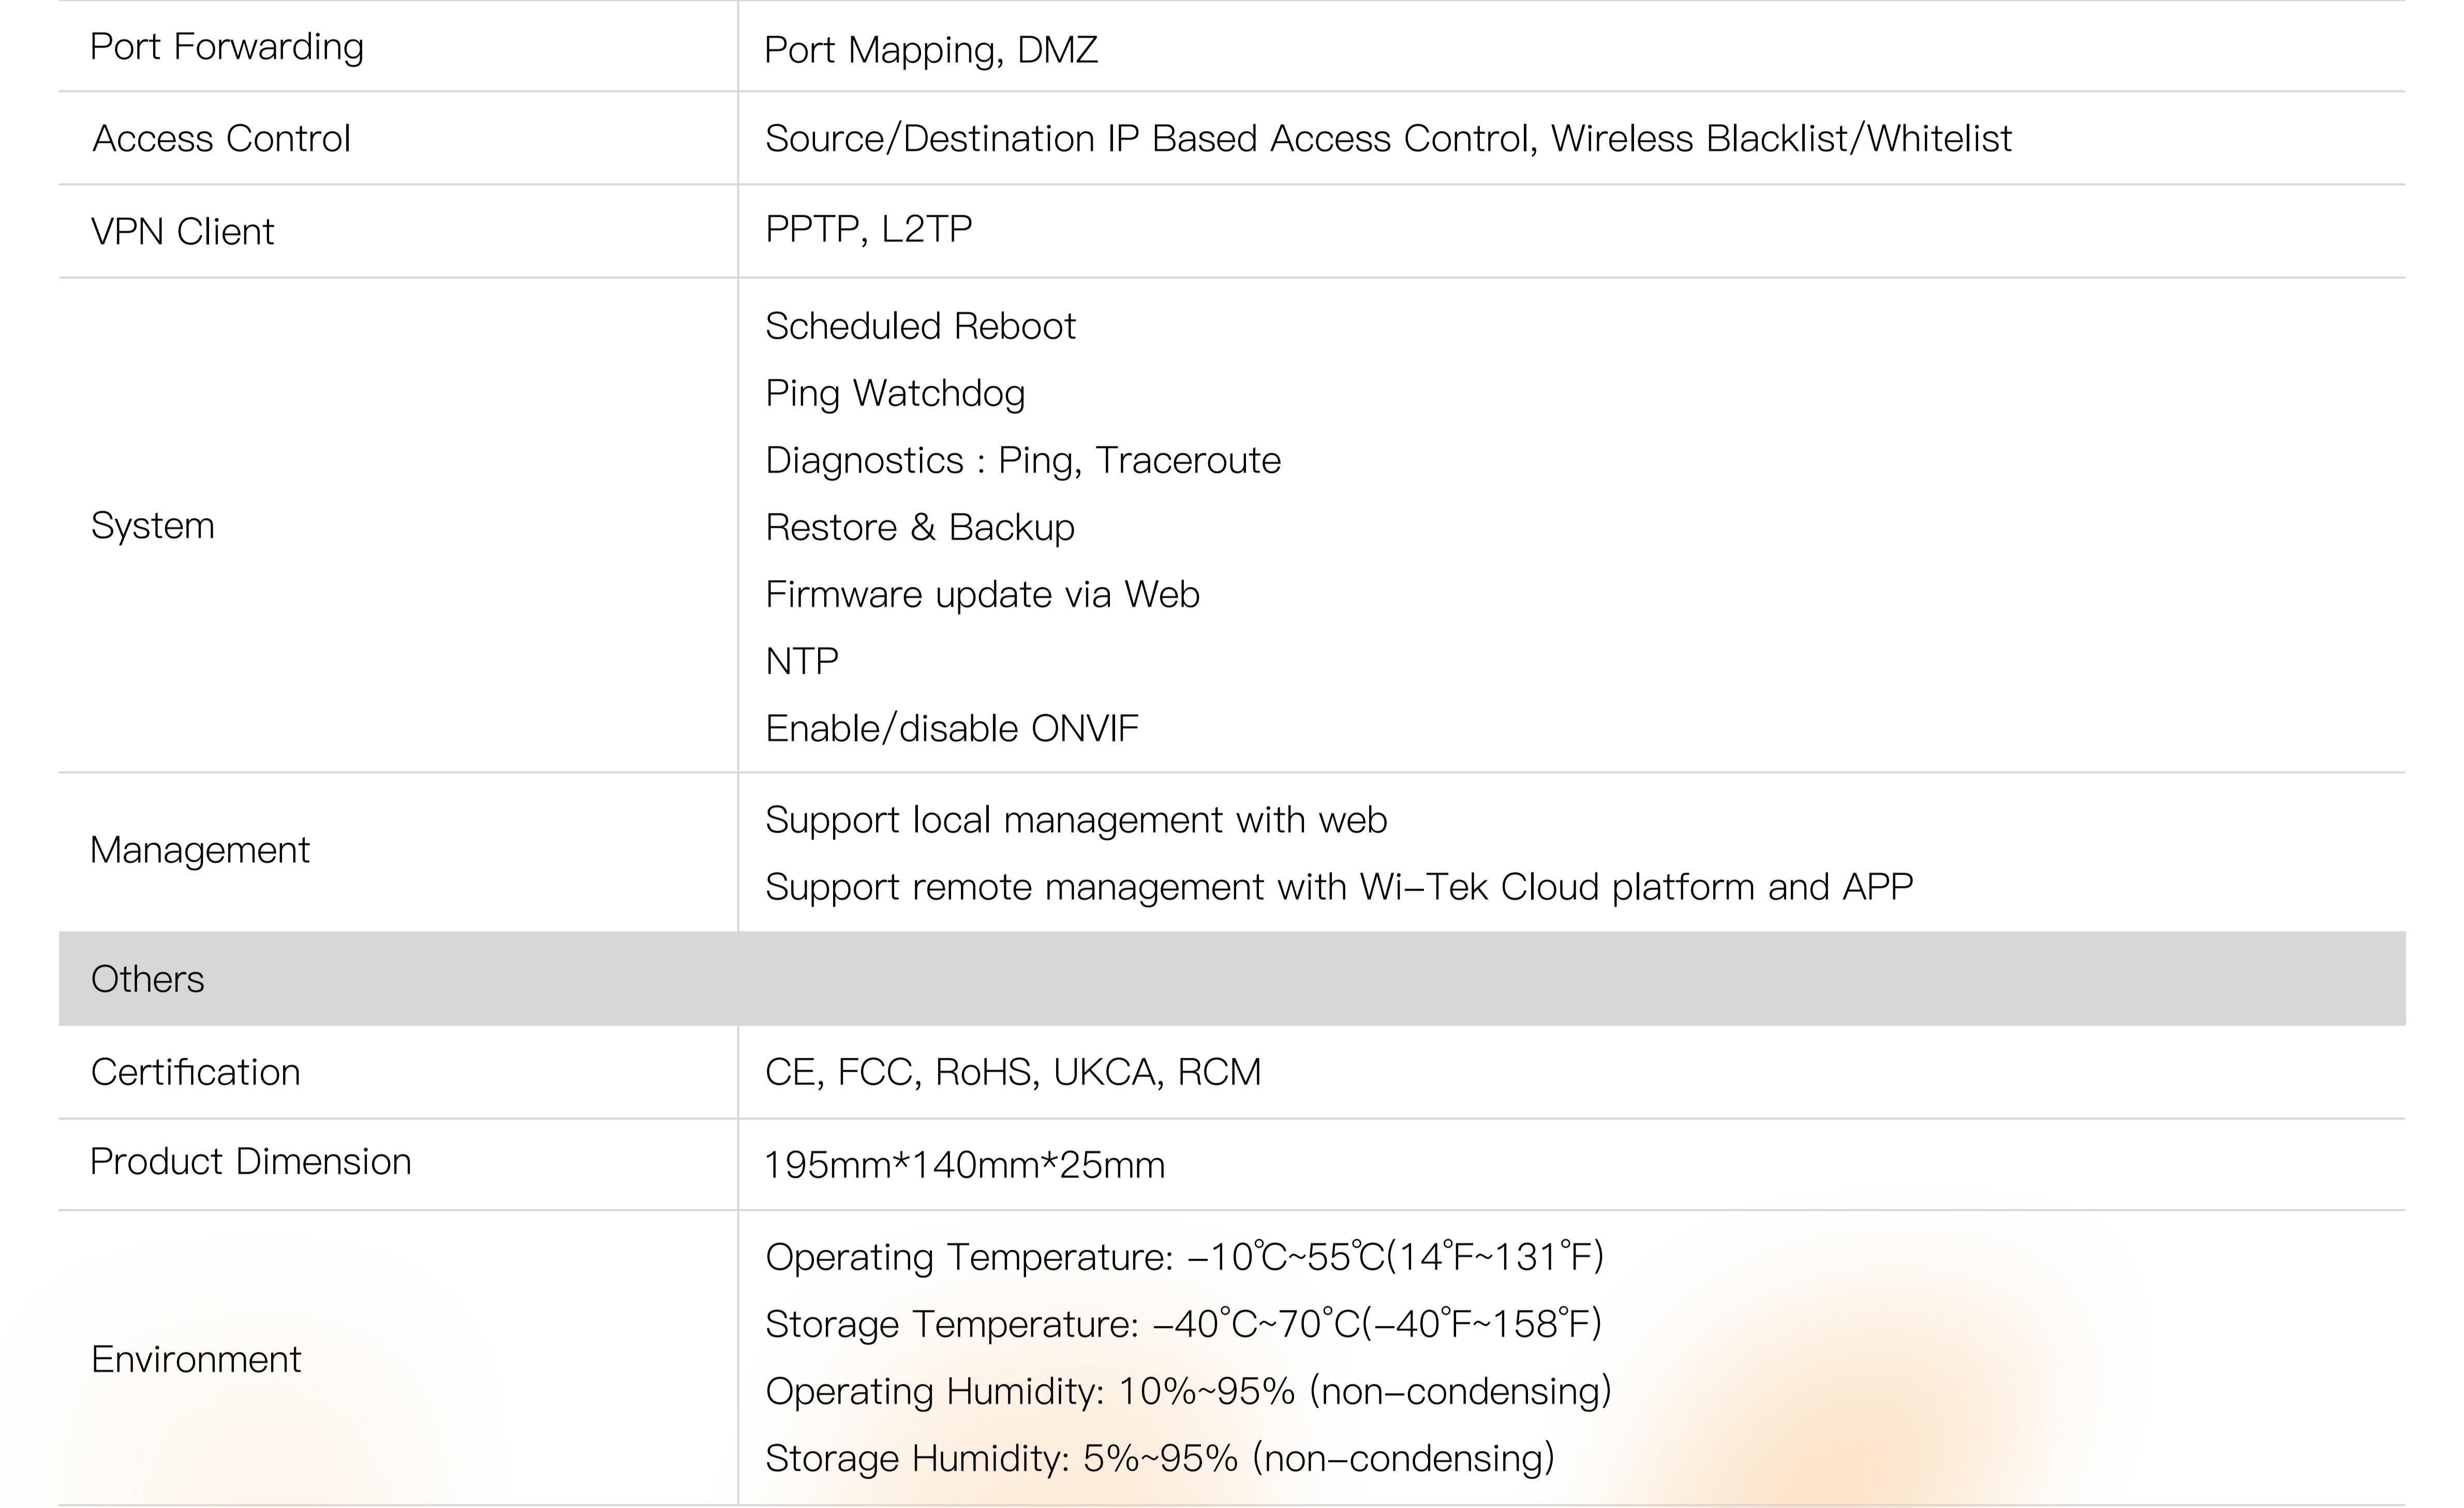Screen dimensions: 2464x1508
Task: Select the Storage Humidity specification line
Action: (1159, 1458)
